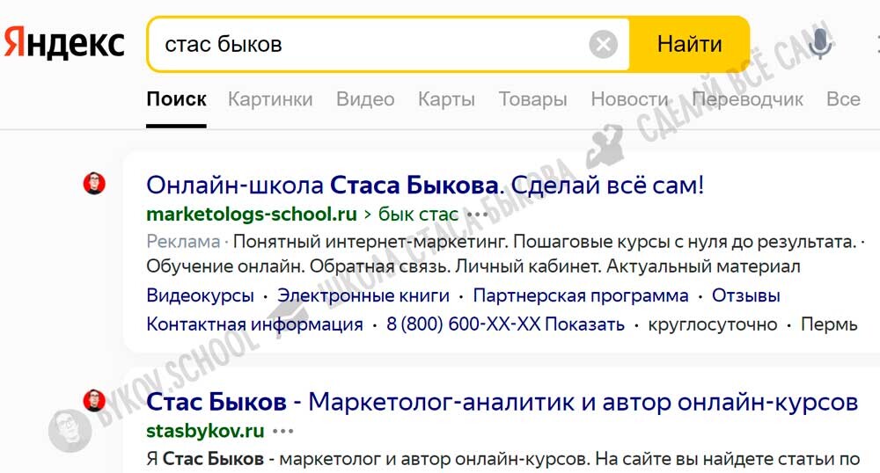Image resolution: width=880 pixels, height=473 pixels.
Task: Open the Товары tab
Action: (x=532, y=99)
